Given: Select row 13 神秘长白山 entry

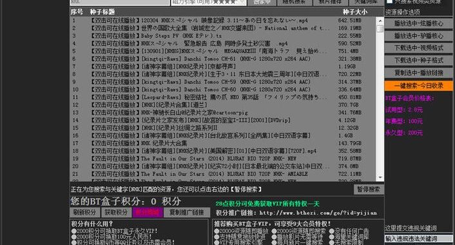Looking at the screenshot, I should [x=223, y=113].
